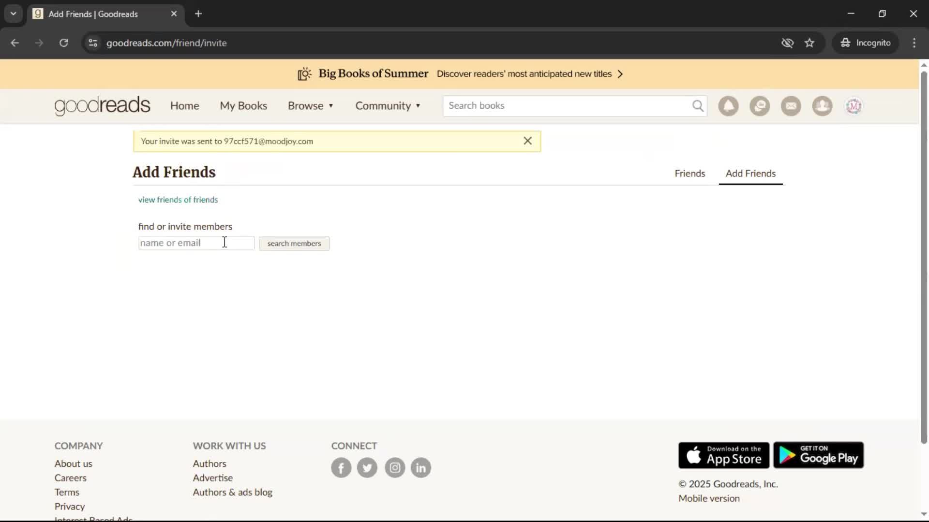Dismiss the invite sent notification
This screenshot has height=522, width=929.
[527, 141]
